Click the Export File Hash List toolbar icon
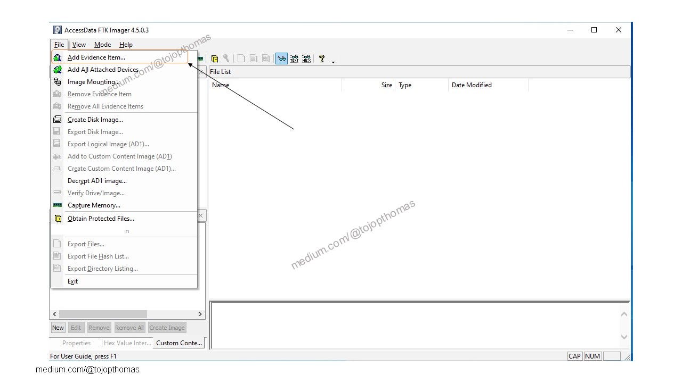Image resolution: width=682 pixels, height=383 pixels. pos(254,59)
